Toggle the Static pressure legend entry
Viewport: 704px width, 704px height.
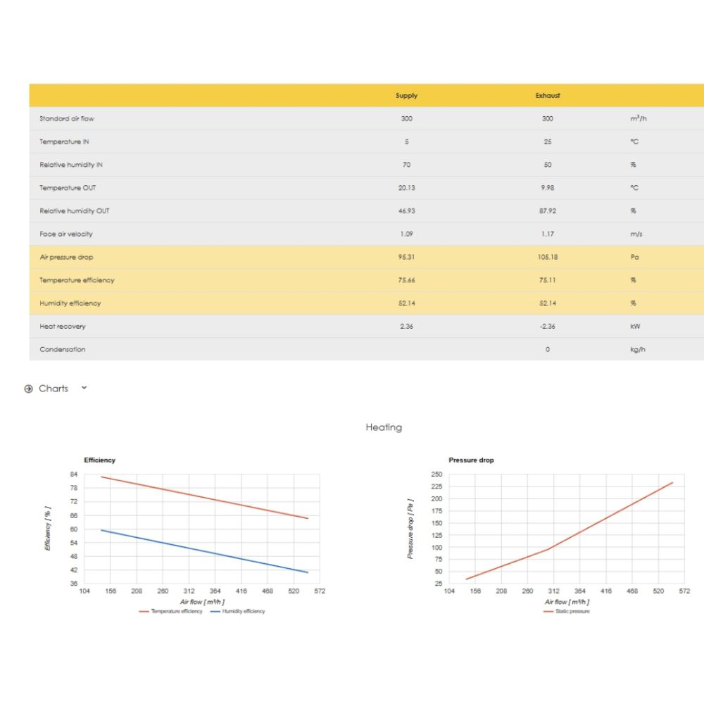click(x=572, y=611)
